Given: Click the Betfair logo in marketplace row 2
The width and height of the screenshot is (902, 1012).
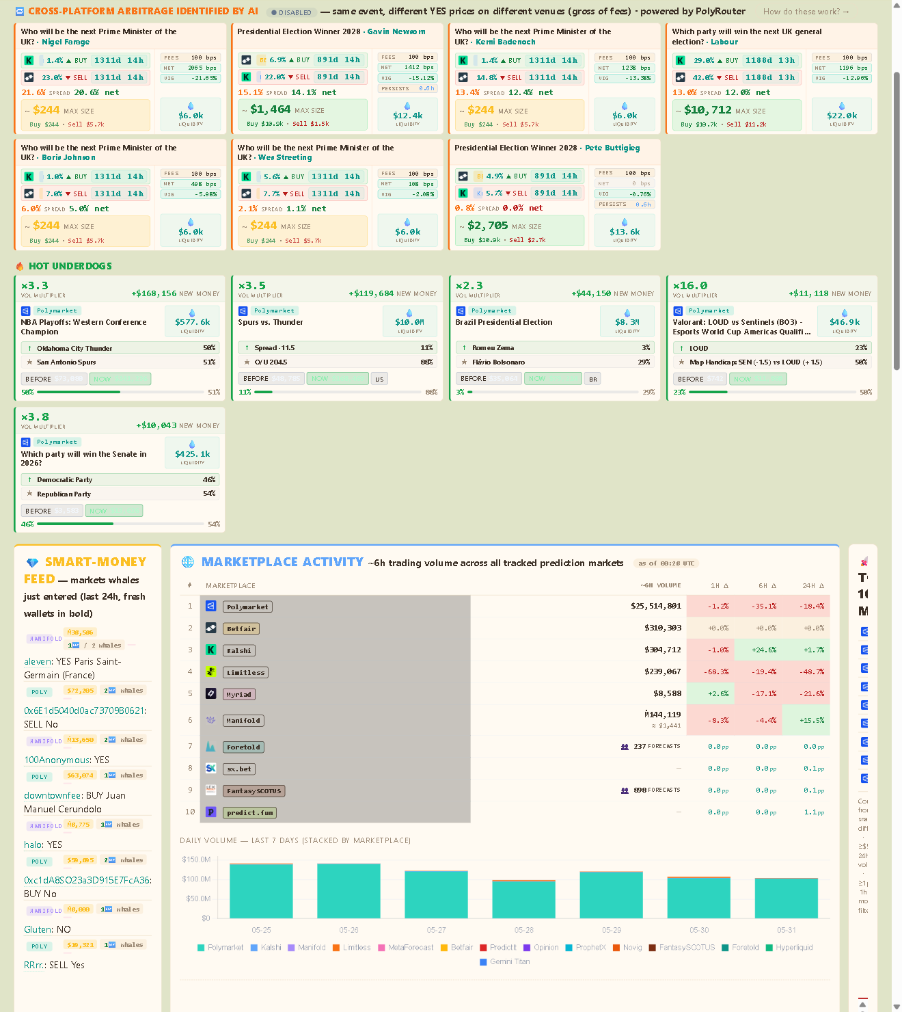Looking at the screenshot, I should [210, 628].
